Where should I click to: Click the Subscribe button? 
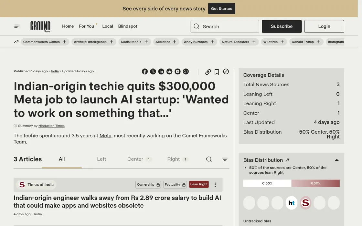pos(282,26)
